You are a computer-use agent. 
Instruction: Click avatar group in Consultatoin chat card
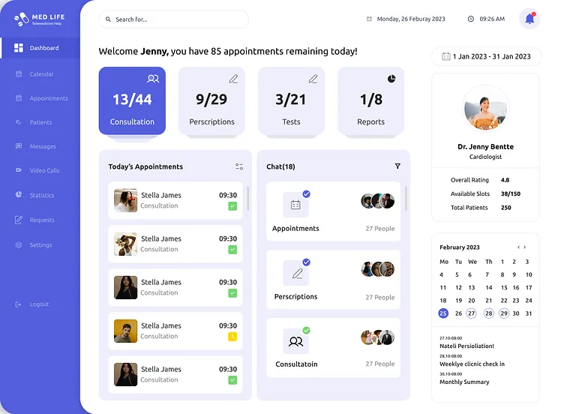(x=378, y=337)
